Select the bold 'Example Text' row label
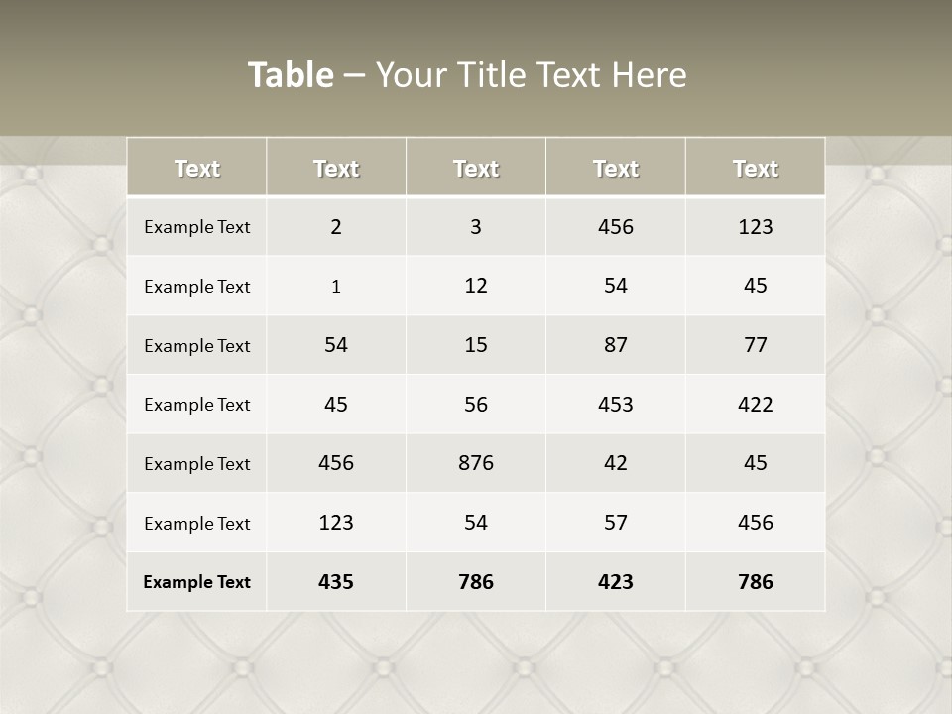The width and height of the screenshot is (952, 714). (197, 582)
